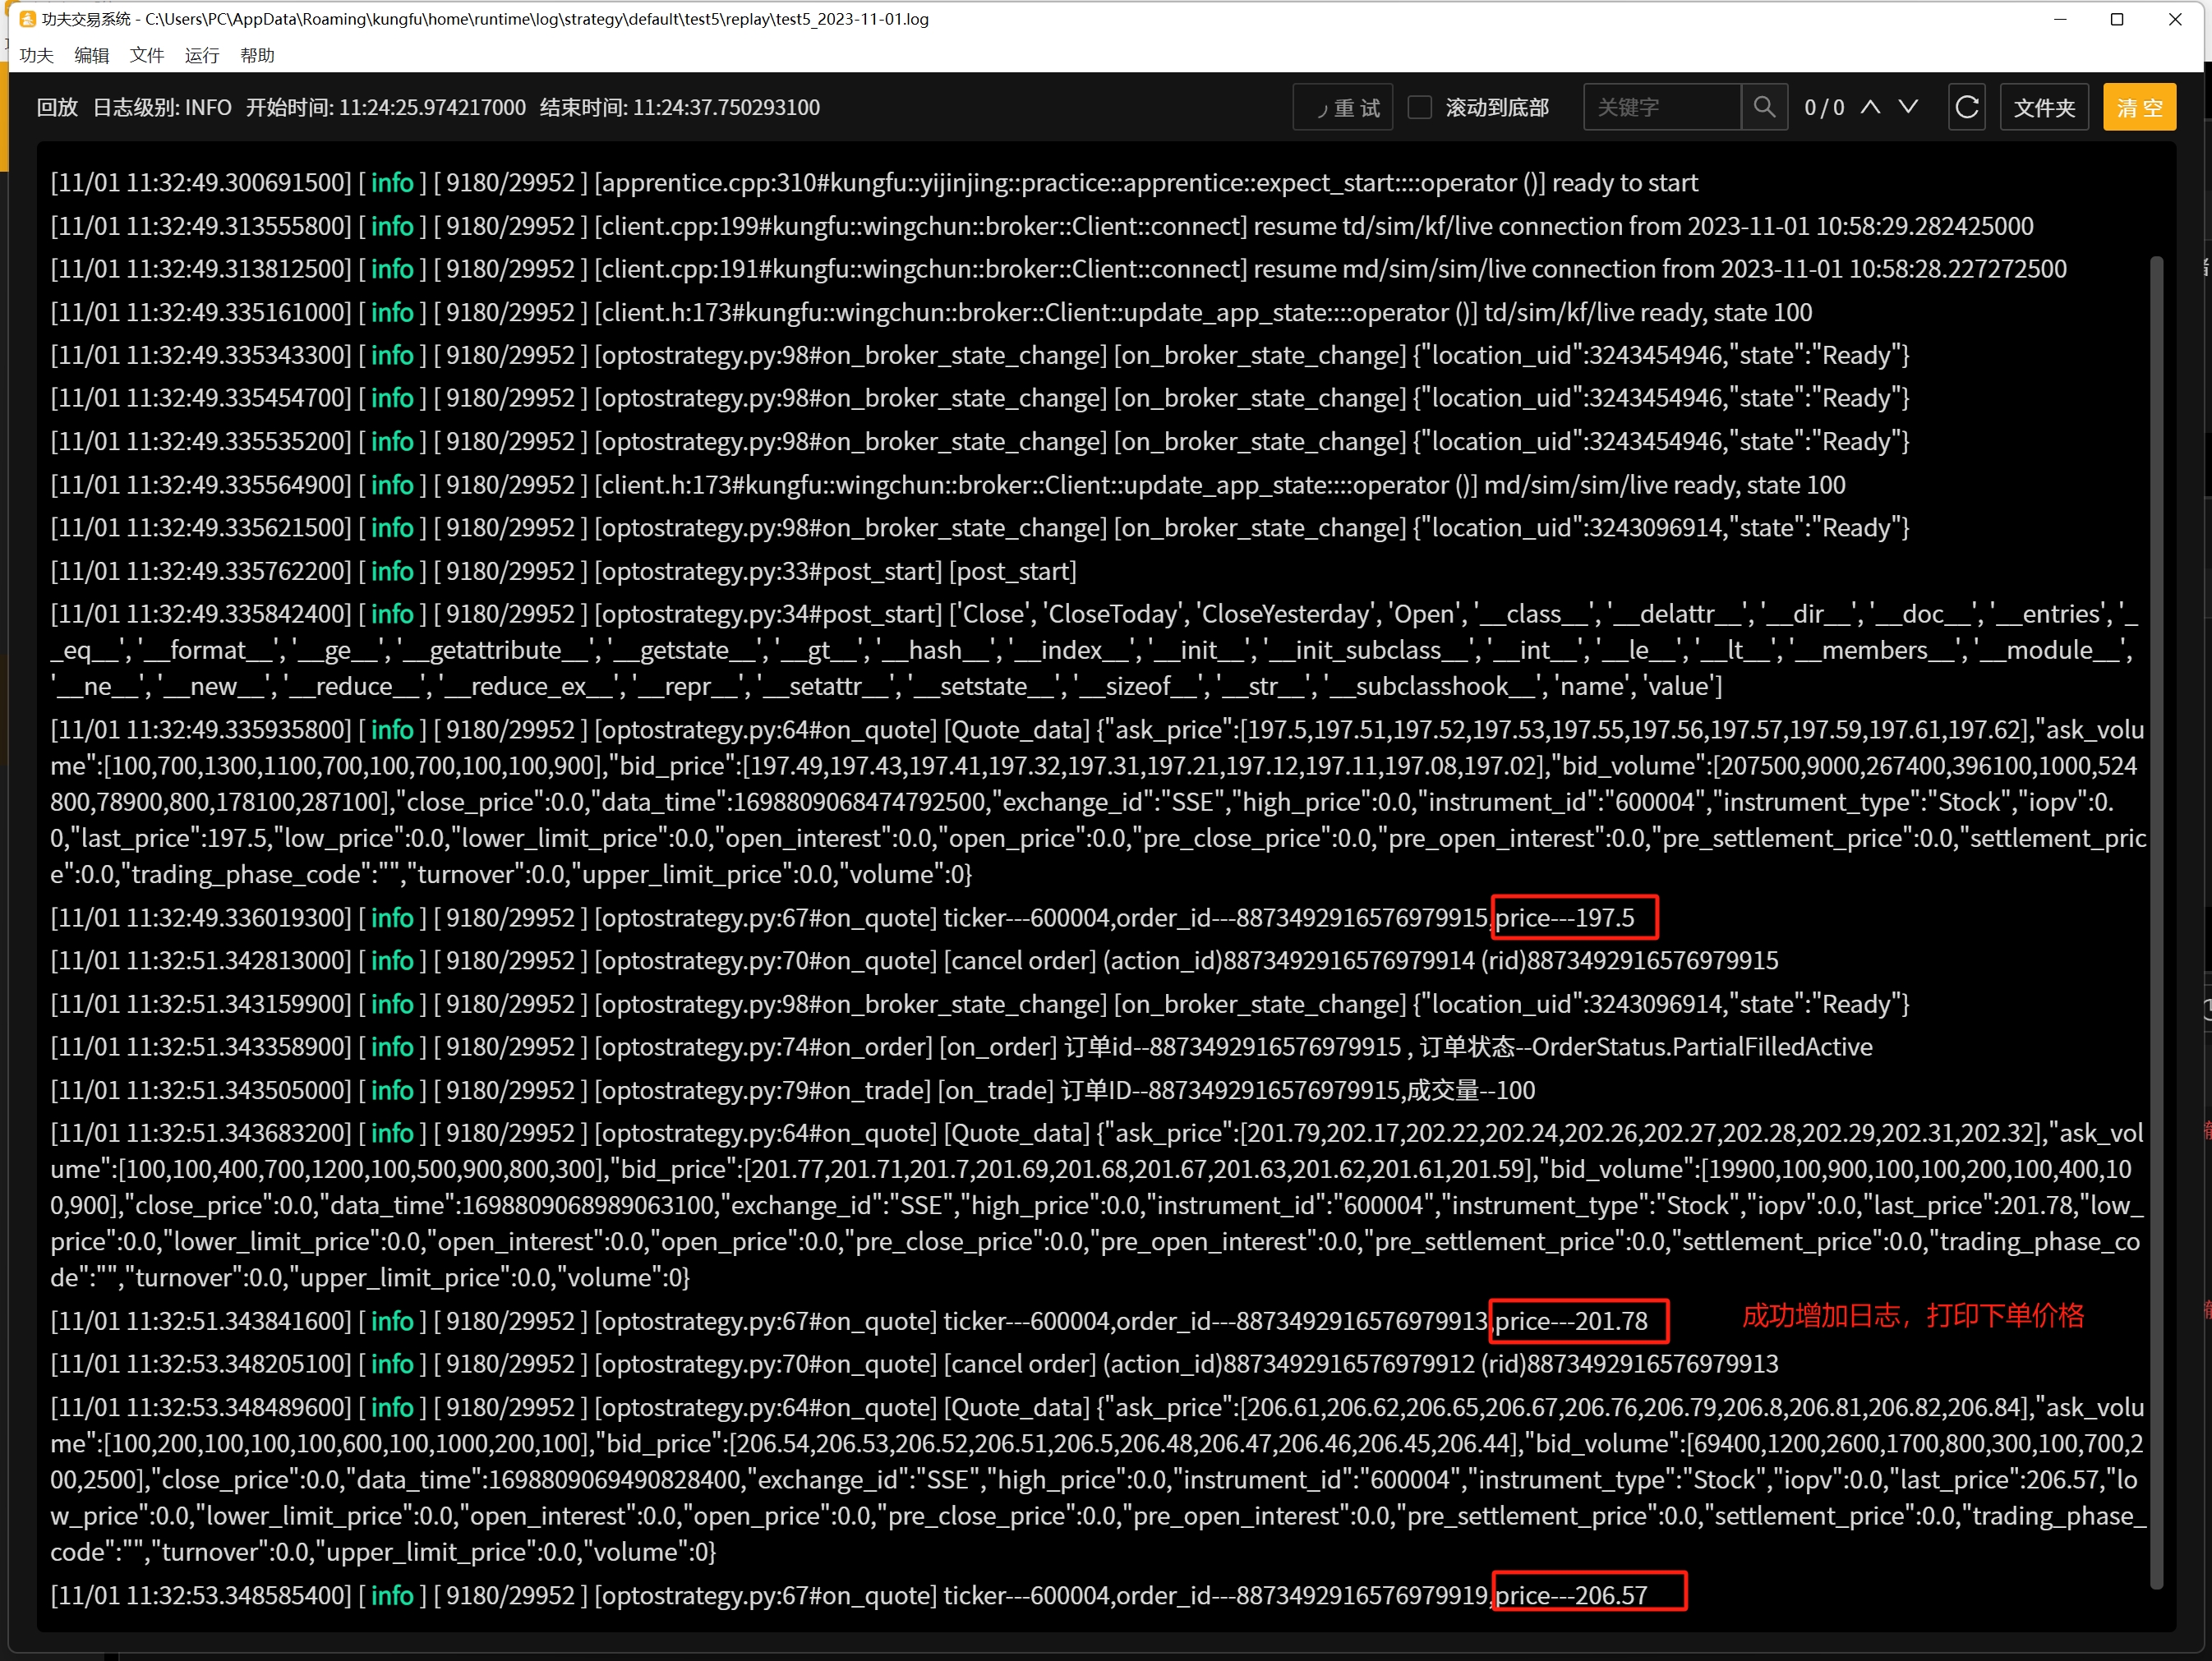The width and height of the screenshot is (2212, 1661).
Task: Click log line 'td/sim/kf/live ready, state 100'
Action: (931, 312)
